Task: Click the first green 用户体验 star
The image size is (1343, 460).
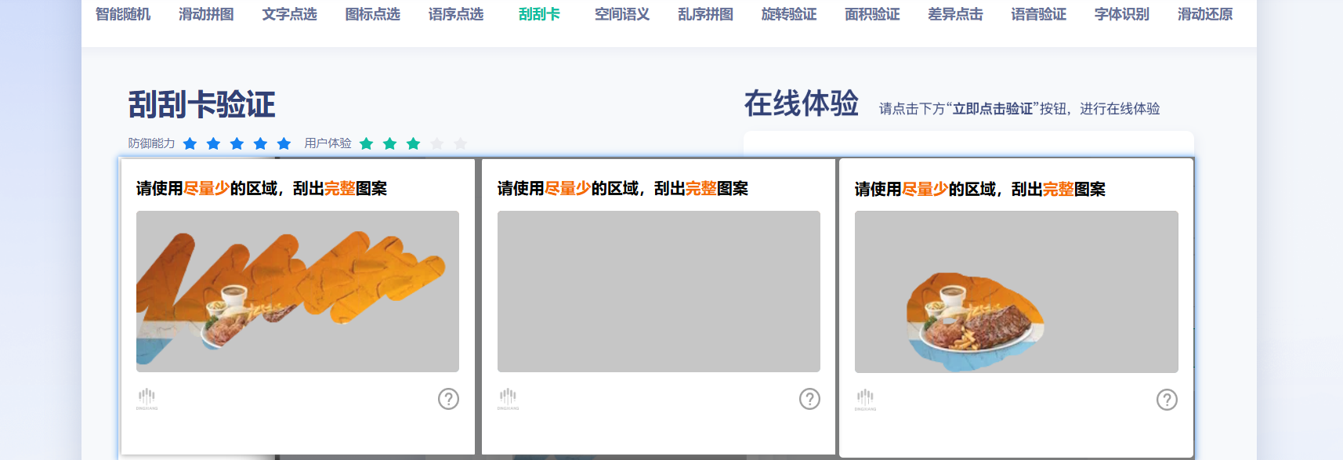Action: click(366, 143)
